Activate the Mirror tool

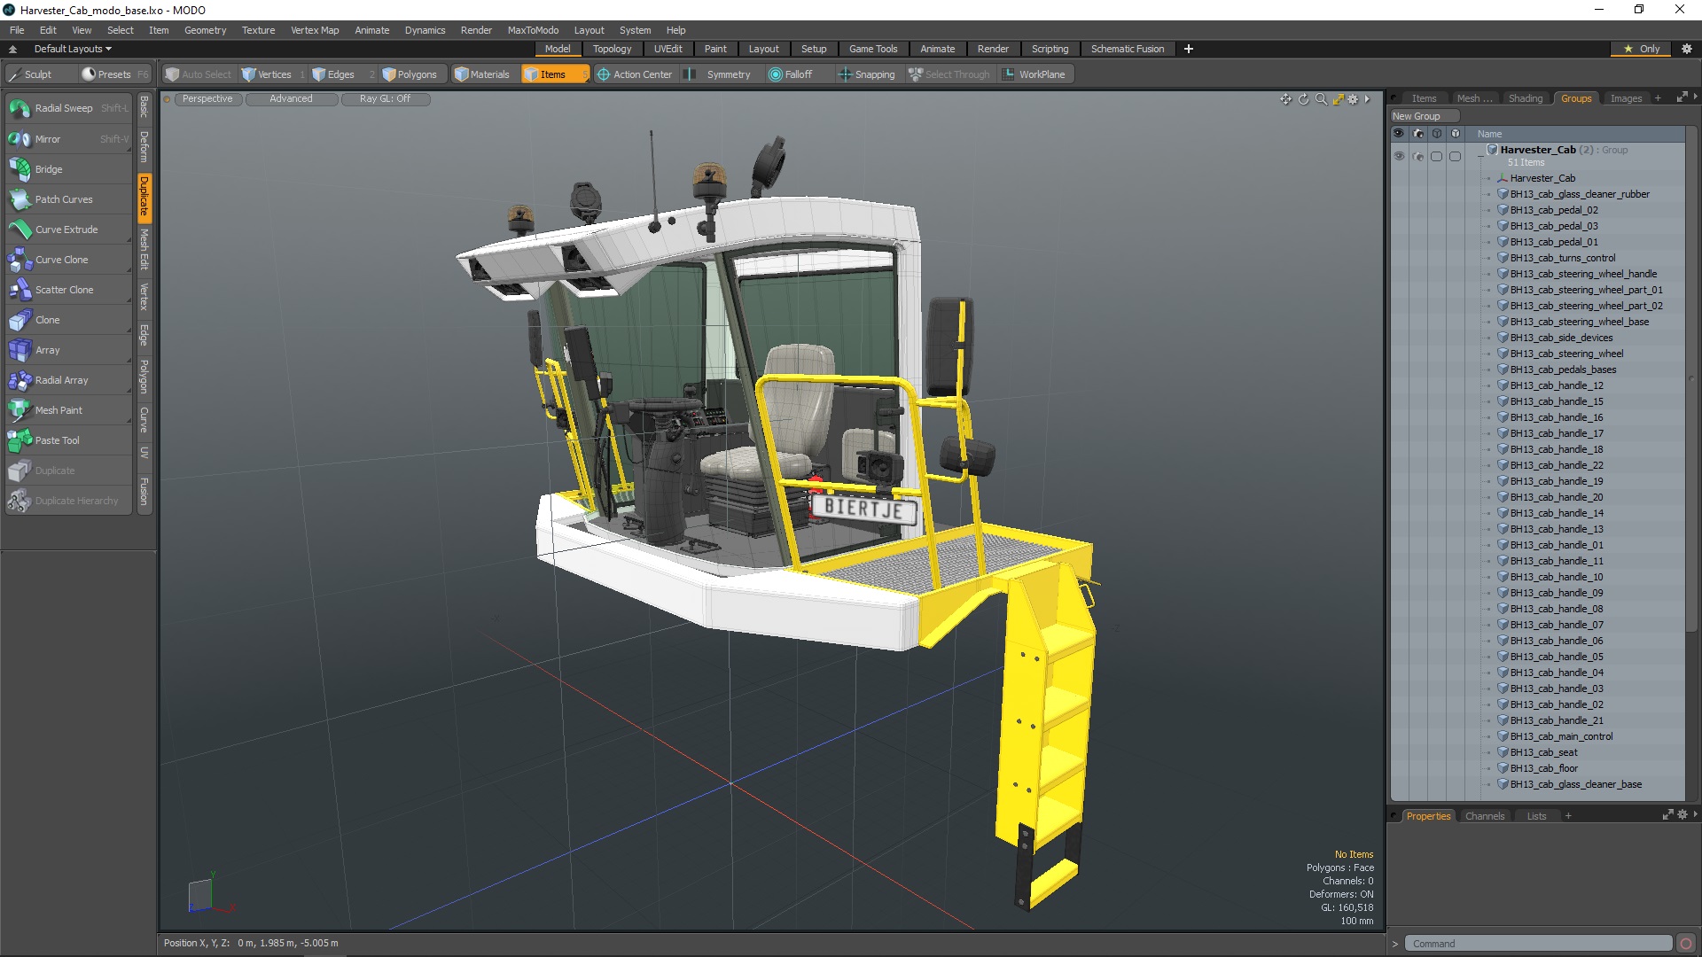coord(48,139)
